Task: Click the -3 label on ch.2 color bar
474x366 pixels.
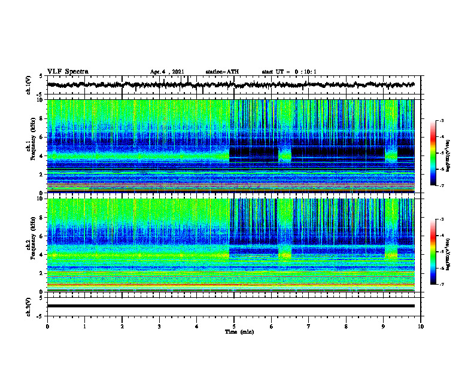Action: [441, 219]
